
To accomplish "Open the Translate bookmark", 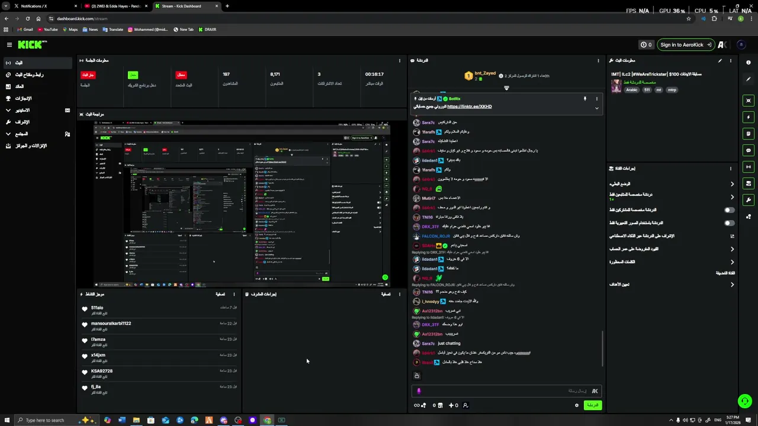I will coord(113,30).
